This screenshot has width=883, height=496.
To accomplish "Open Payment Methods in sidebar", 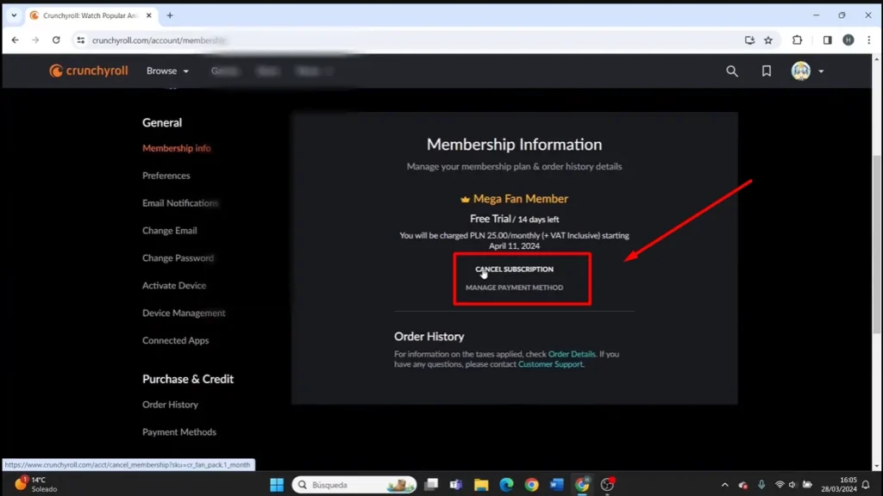I will 179,432.
